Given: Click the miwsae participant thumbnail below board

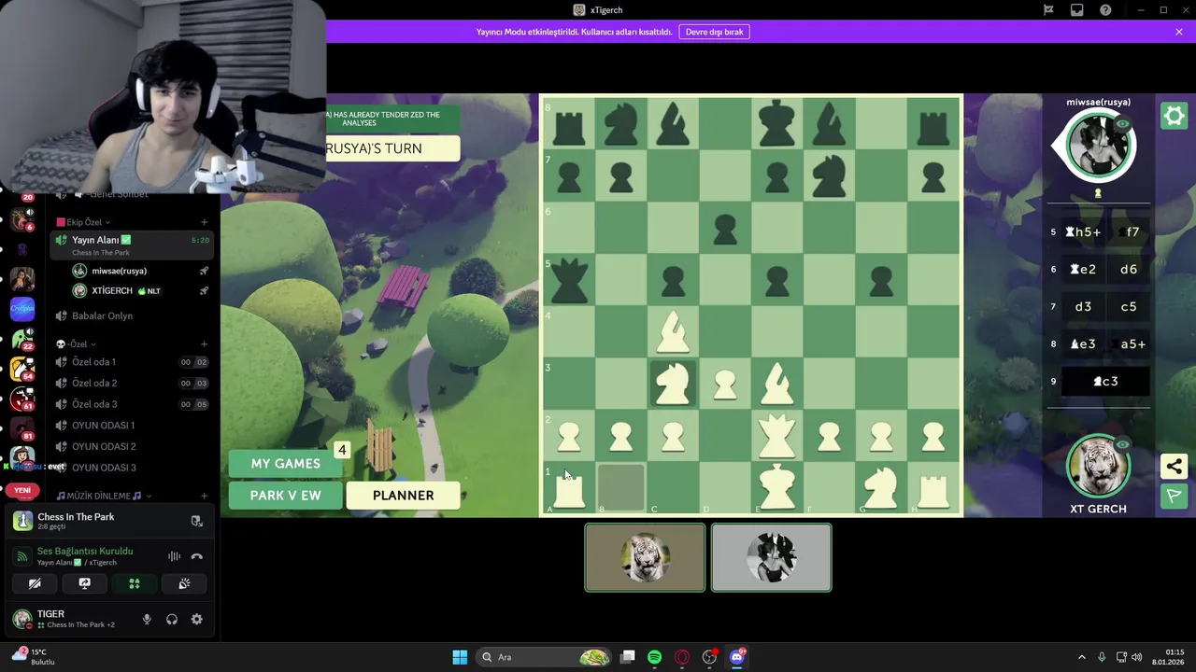Looking at the screenshot, I should pyautogui.click(x=771, y=557).
